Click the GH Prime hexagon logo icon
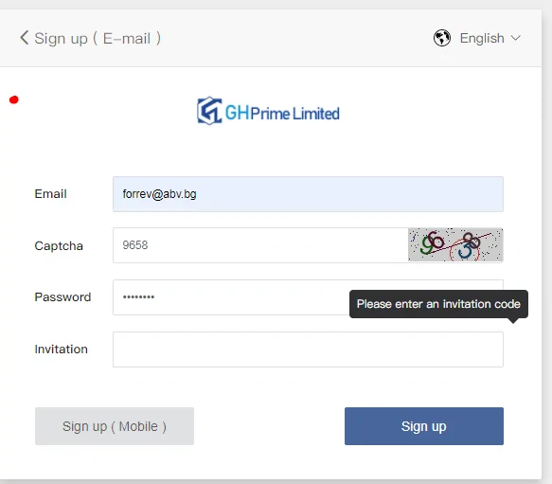Viewport: 552px width, 484px height. click(x=209, y=111)
